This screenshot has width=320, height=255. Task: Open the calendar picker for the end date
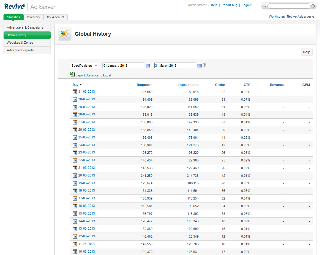click(199, 65)
